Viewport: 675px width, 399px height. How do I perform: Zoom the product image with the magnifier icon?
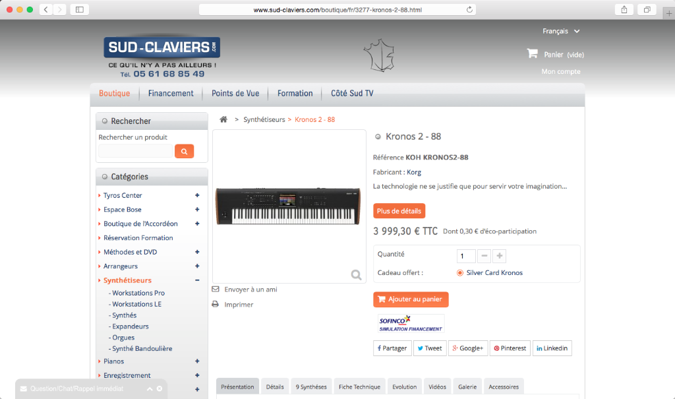point(356,274)
